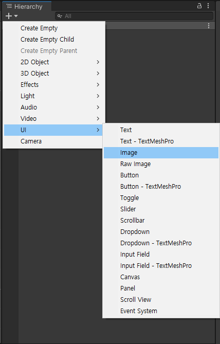Create a Raw Image element

pos(161,164)
